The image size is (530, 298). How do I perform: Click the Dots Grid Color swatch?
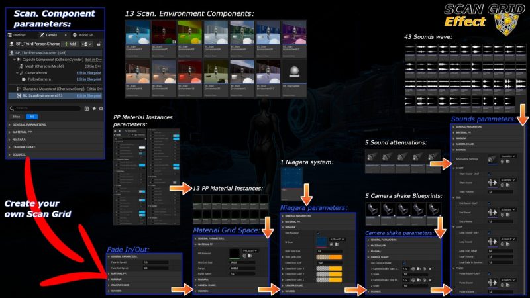[x=330, y=258]
